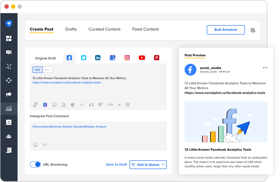Open the team members sidebar icon
Image resolution: width=280 pixels, height=182 pixels.
coord(9,136)
